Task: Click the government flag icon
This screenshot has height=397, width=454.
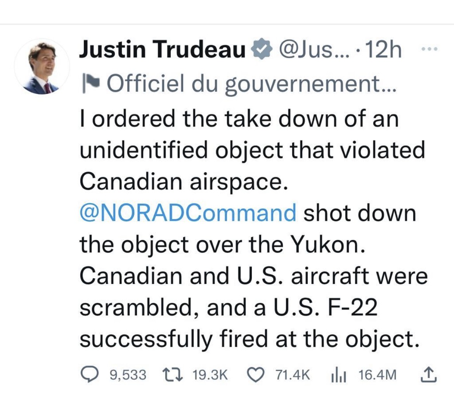Action: coord(90,83)
